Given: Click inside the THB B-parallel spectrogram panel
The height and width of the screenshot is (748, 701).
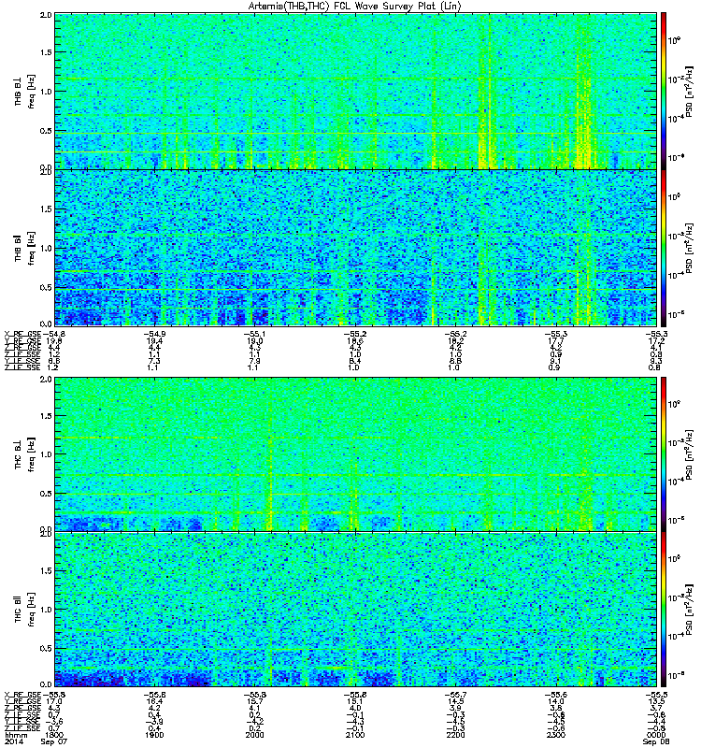Looking at the screenshot, I should pyautogui.click(x=355, y=248).
